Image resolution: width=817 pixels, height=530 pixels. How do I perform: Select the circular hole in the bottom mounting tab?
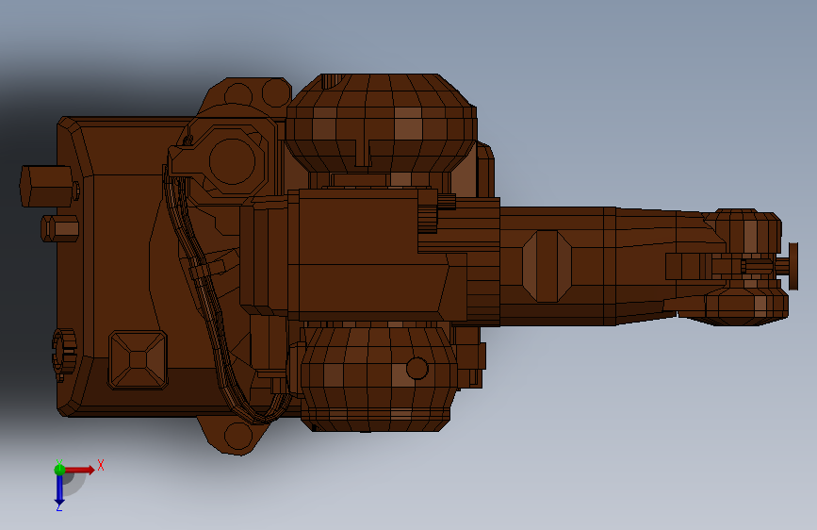[x=238, y=436]
